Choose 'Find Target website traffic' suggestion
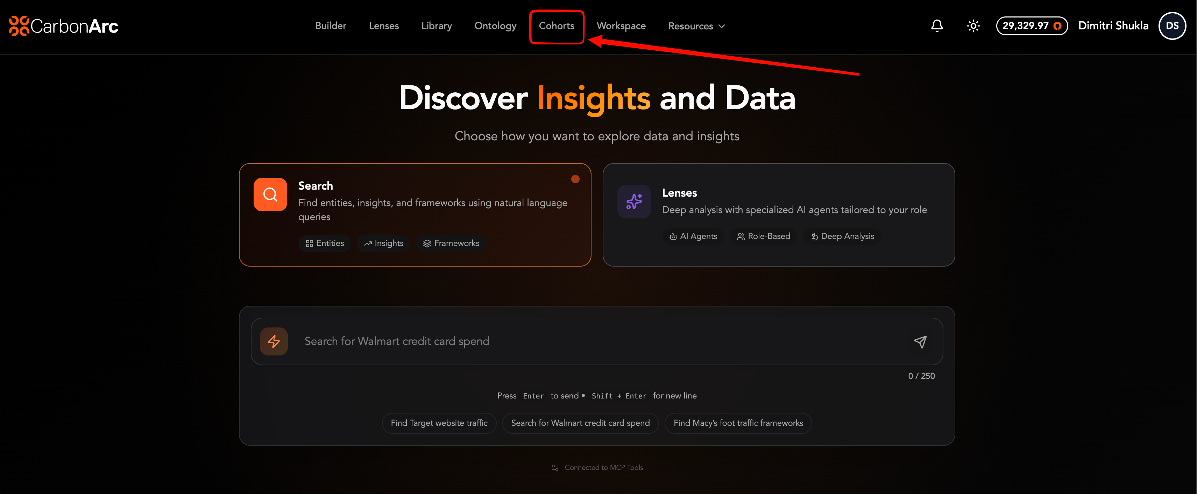The image size is (1197, 494). coord(439,423)
